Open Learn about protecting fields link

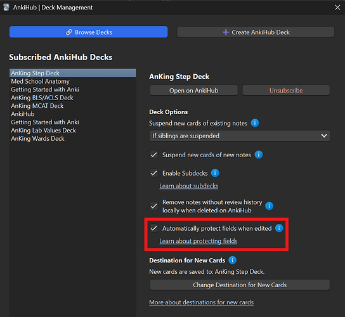click(199, 241)
